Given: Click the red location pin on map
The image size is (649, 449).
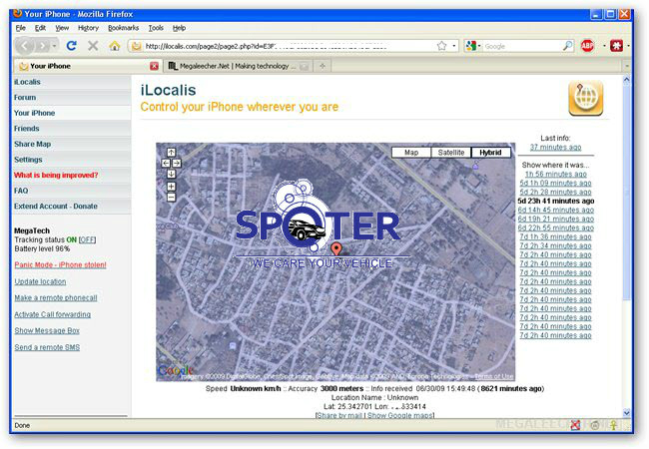Looking at the screenshot, I should (x=335, y=247).
